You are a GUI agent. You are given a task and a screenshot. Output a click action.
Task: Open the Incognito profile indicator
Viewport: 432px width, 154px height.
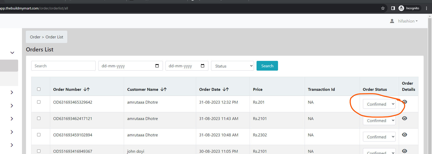pyautogui.click(x=409, y=8)
